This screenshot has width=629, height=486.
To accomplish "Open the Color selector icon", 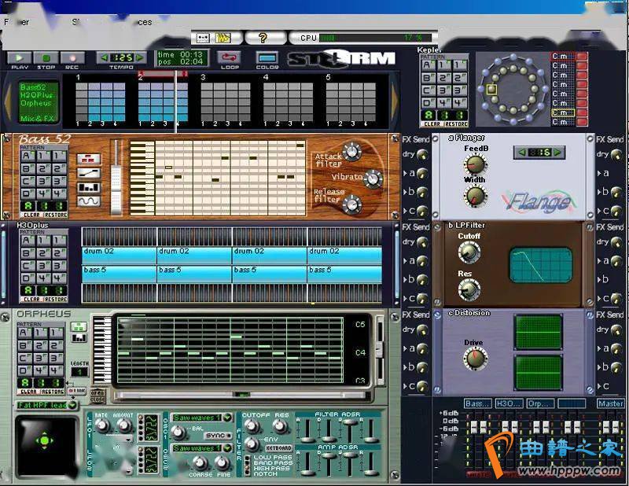I will coord(267,57).
